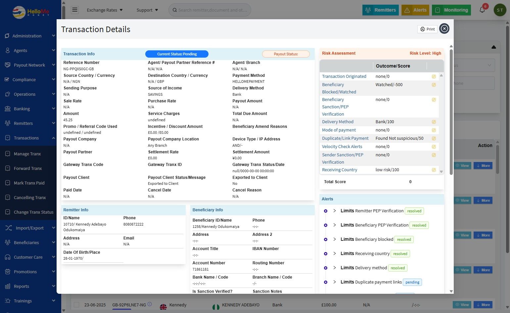Image resolution: width=510 pixels, height=313 pixels.
Task: Click the HelloMe Money logo
Action: pyautogui.click(x=30, y=12)
